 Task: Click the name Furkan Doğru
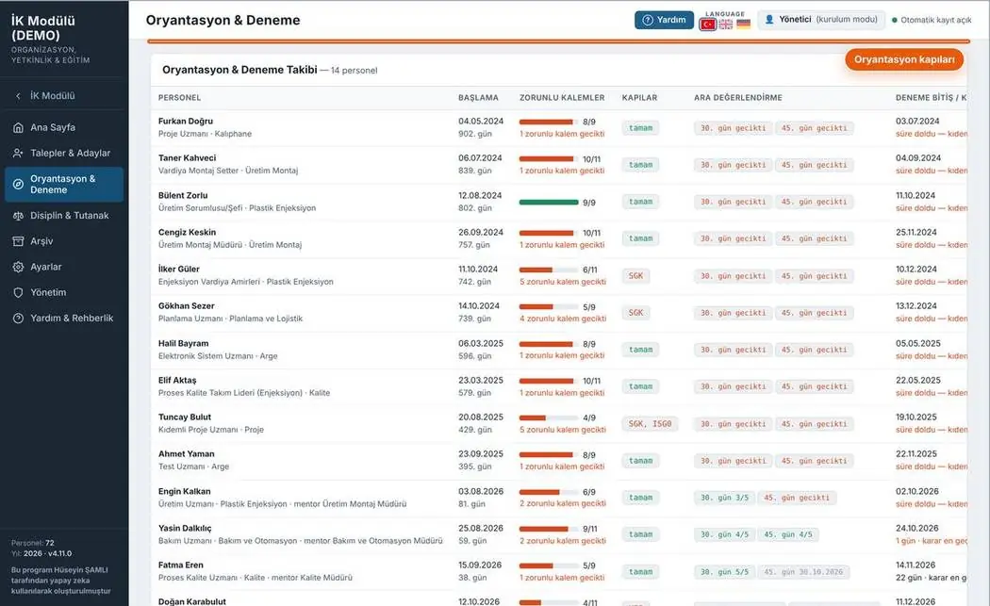(x=186, y=122)
